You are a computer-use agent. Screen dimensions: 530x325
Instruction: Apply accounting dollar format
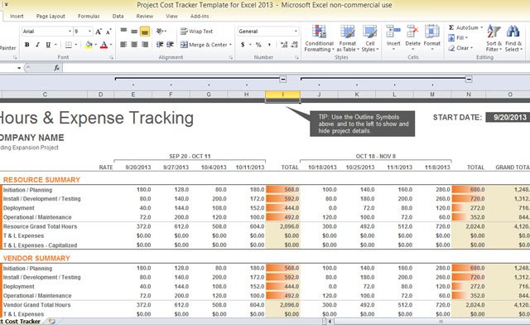click(243, 44)
